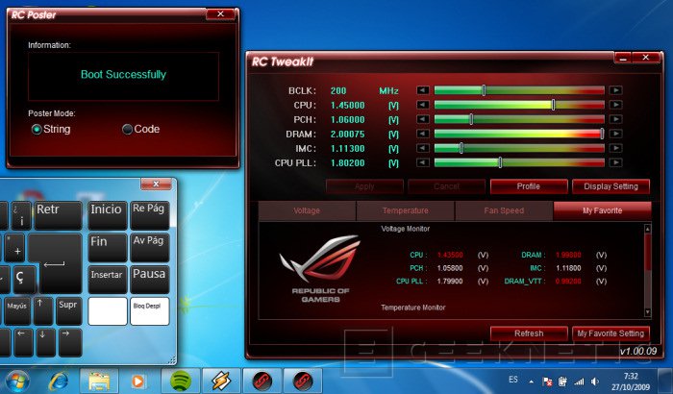The image size is (673, 394).
Task: Launch Internet Explorer from taskbar
Action: coord(59,381)
